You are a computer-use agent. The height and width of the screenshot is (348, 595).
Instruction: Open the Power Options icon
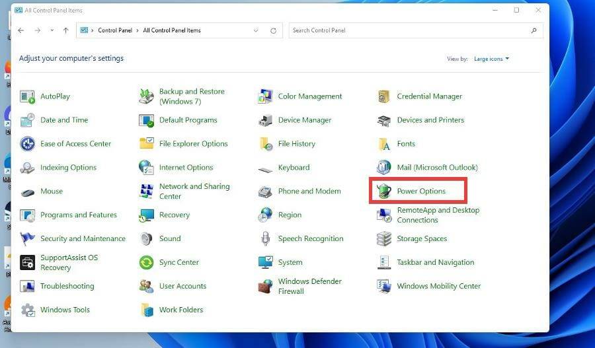[384, 191]
